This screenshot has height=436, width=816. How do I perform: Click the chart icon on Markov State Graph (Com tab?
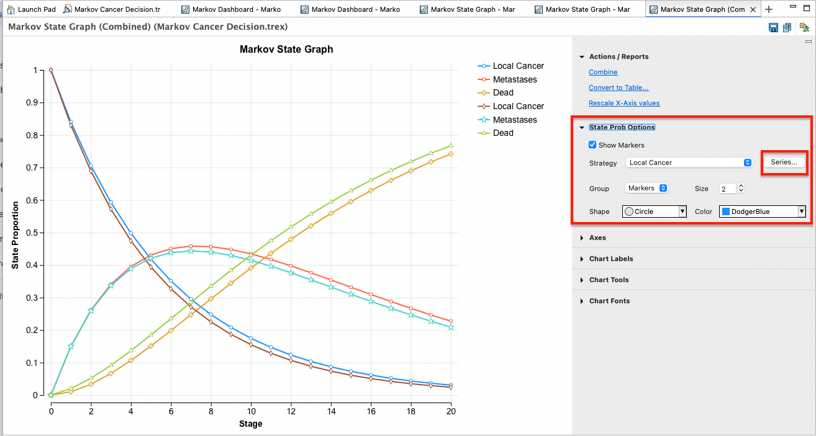(653, 9)
